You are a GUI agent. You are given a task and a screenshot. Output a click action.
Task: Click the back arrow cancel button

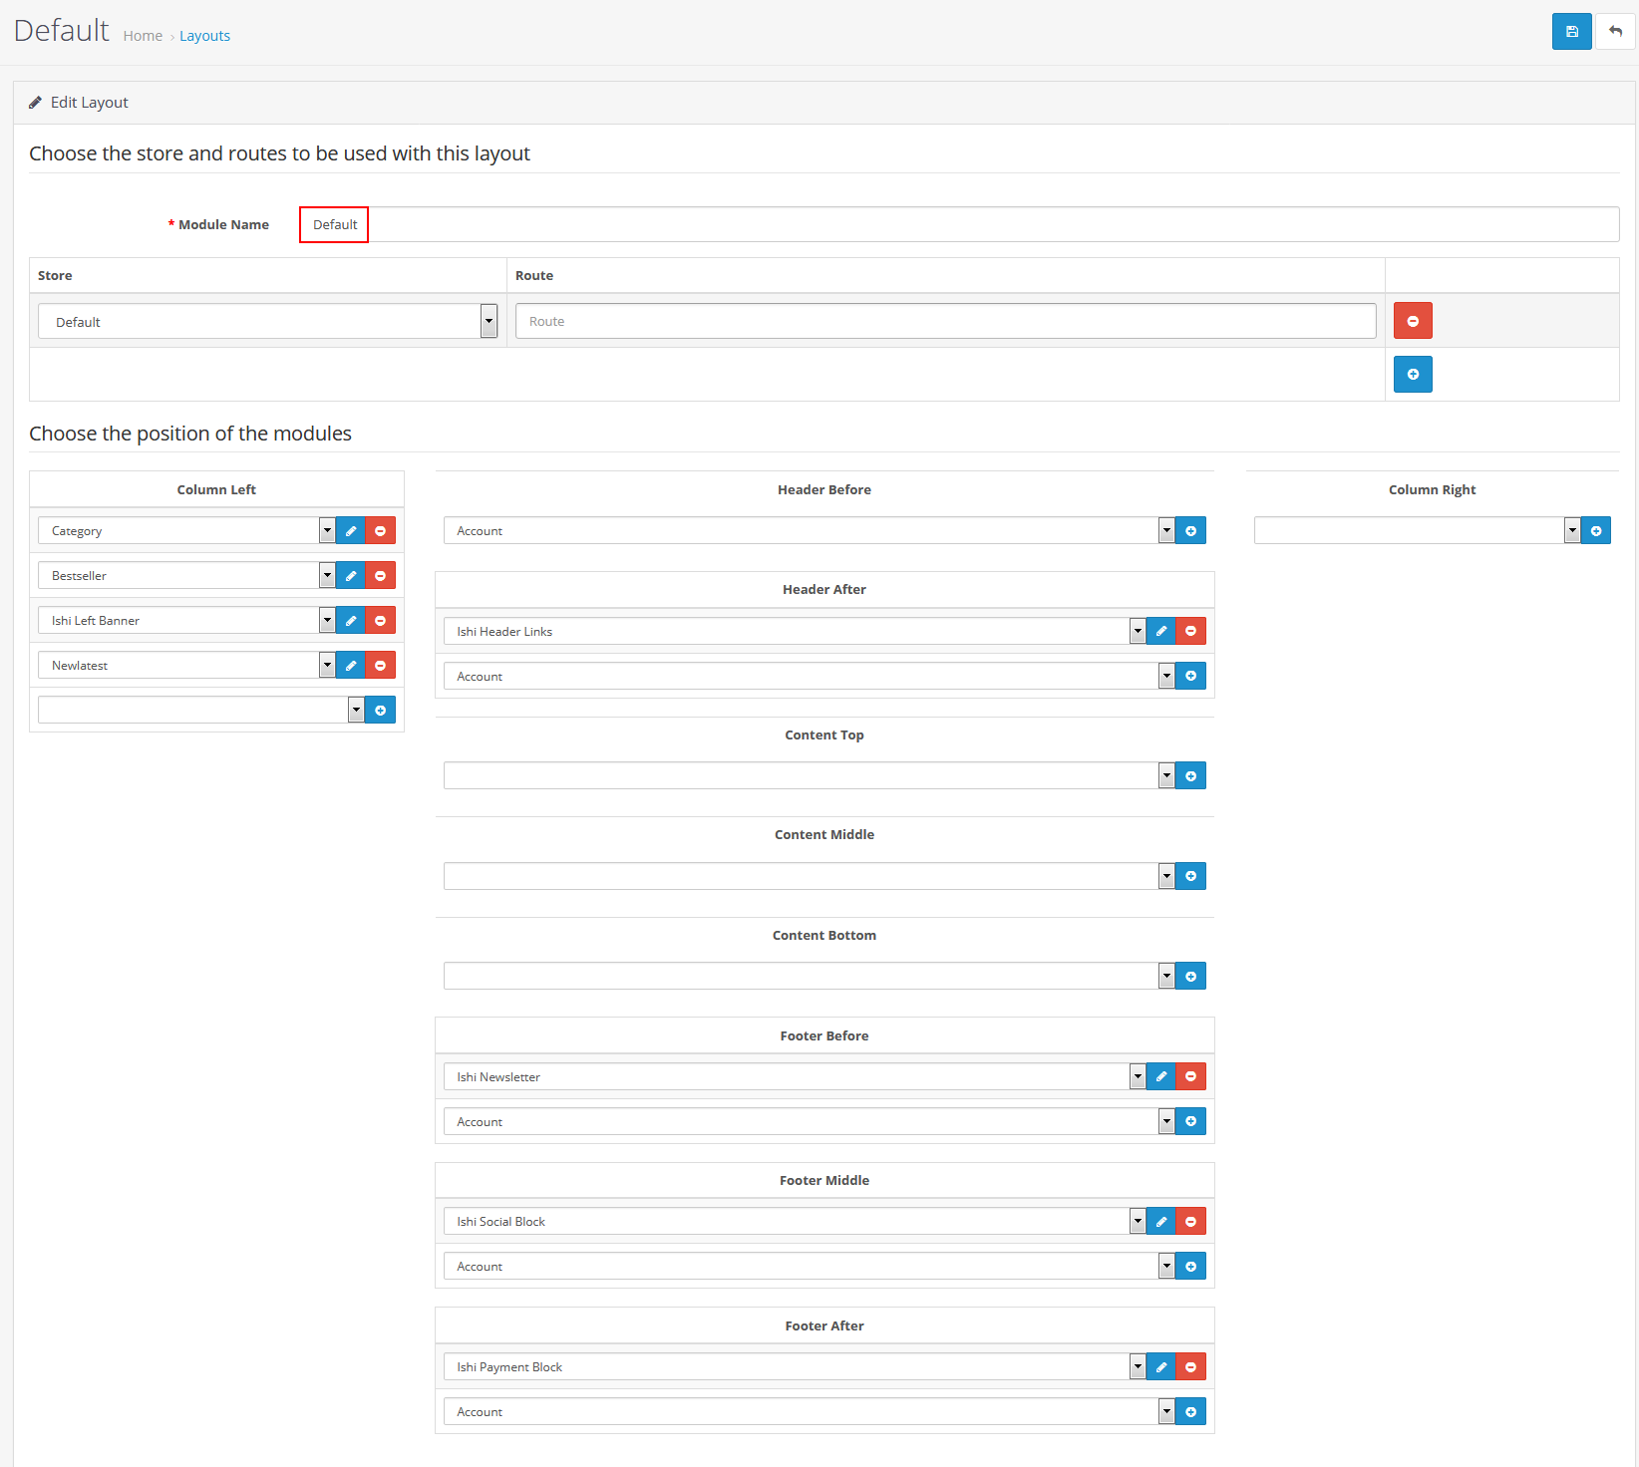coord(1615,32)
